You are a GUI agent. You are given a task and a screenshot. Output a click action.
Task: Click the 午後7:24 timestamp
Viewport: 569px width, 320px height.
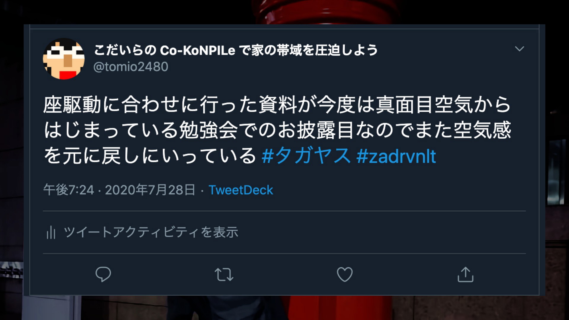tap(69, 190)
